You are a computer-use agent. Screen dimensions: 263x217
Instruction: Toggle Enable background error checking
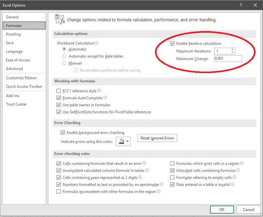63,133
